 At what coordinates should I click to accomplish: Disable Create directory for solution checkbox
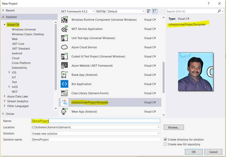coord(165,139)
